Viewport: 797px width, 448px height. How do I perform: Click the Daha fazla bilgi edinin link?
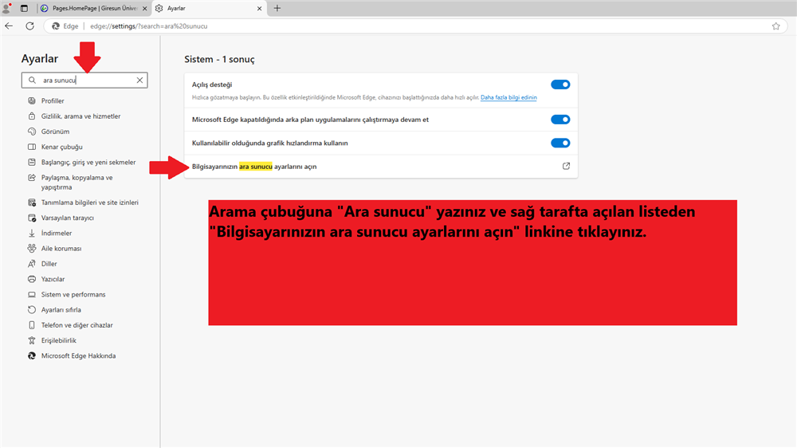pyautogui.click(x=508, y=97)
